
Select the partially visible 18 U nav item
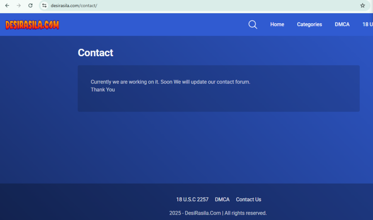[368, 24]
